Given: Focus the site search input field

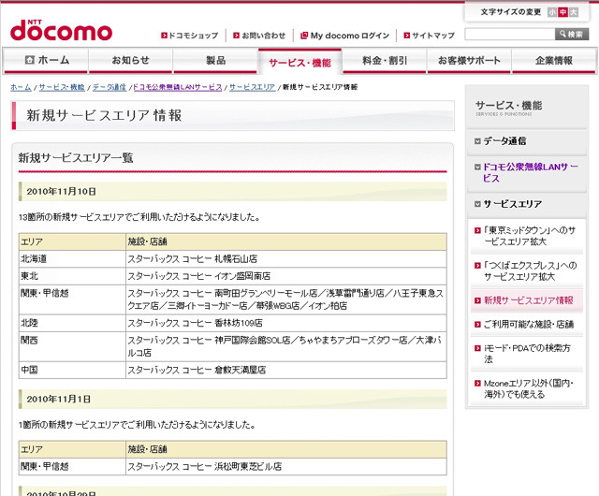Looking at the screenshot, I should pyautogui.click(x=509, y=35).
